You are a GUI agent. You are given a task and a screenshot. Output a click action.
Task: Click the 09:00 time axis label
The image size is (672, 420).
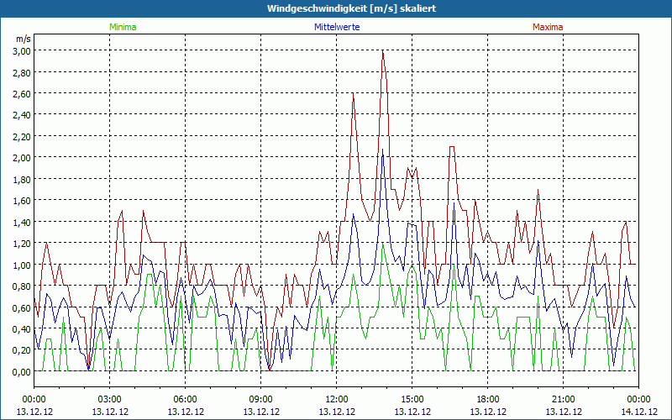[x=261, y=400]
